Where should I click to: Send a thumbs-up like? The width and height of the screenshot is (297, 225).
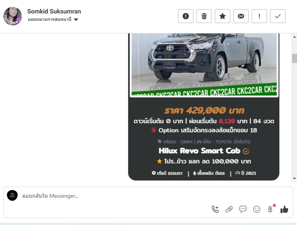(284, 209)
